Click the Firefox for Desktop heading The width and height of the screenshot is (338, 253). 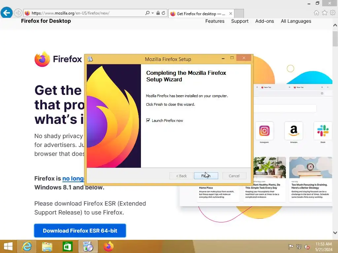46,21
